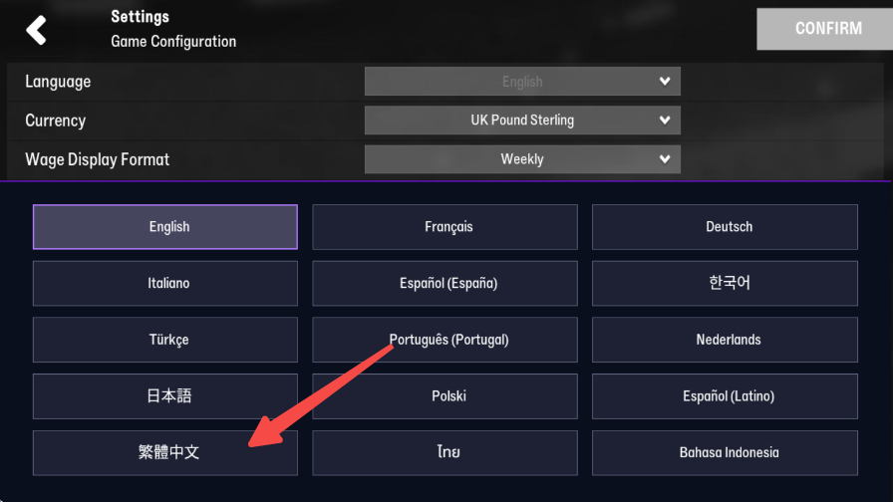Expand the Currency dropdown
893x502 pixels.
pos(522,121)
